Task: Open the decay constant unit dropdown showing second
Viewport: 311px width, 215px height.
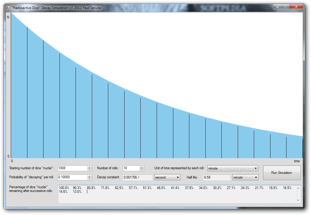Action: 167,177
